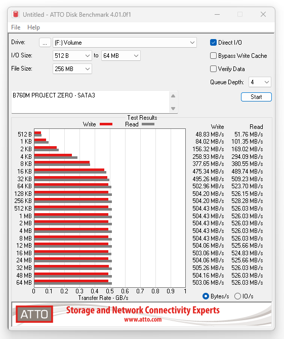The height and width of the screenshot is (339, 284).
Task: Open the Help menu
Action: pos(33,27)
